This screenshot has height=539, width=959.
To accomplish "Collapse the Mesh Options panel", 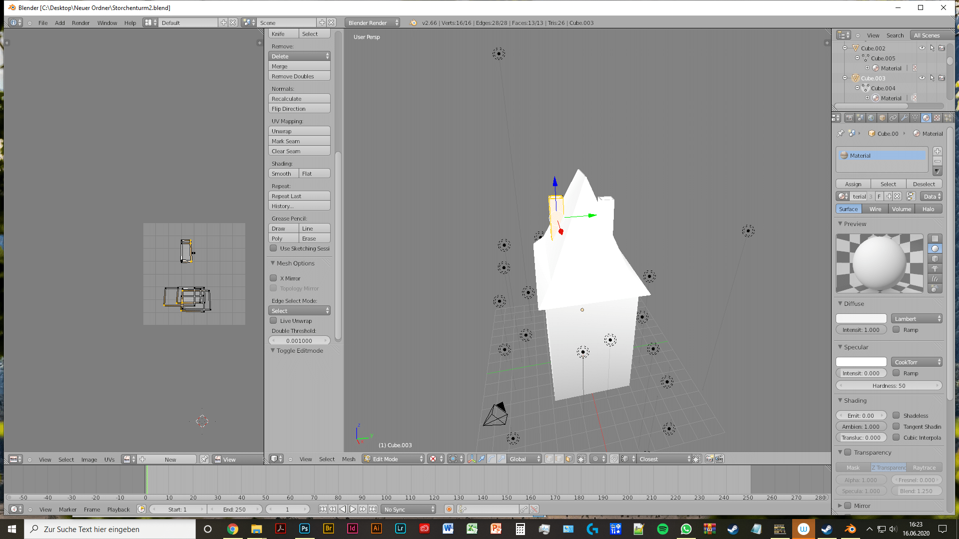I will point(273,263).
